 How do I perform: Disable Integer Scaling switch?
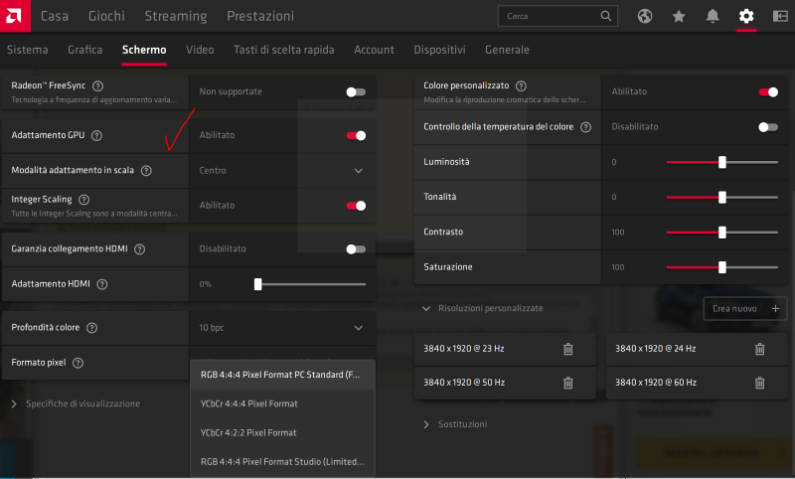(x=356, y=206)
